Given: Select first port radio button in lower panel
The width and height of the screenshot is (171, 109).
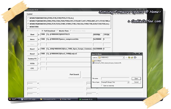Looking at the screenshot, I should [x=38, y=83].
